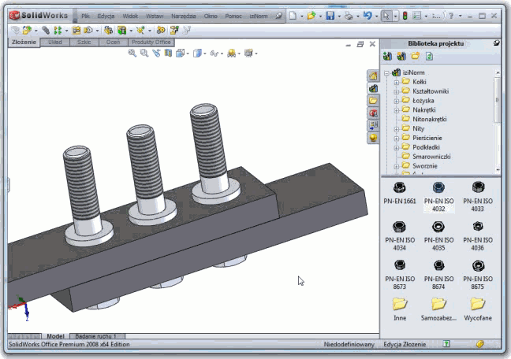Viewport: 511px width, 359px height.
Task: Open the dropdown arrow next to Save
Action: pyautogui.click(x=339, y=16)
